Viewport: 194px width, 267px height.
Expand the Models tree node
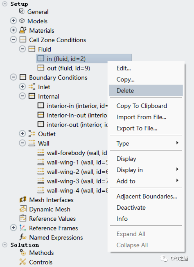coord(13,21)
